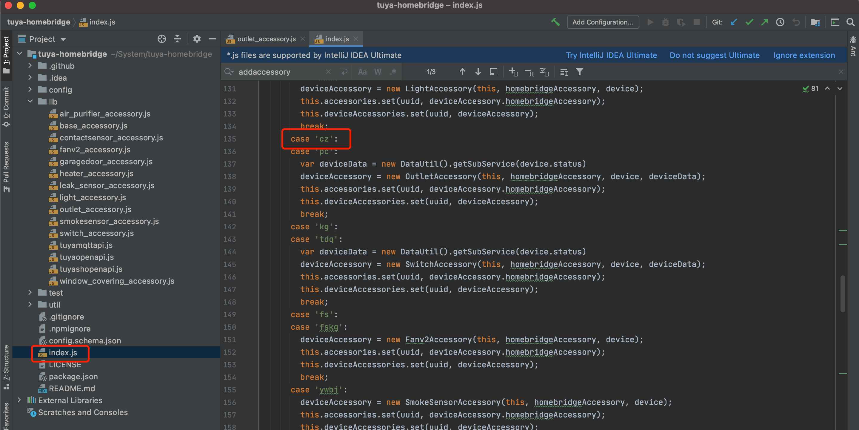Click the search filter funnel icon
Viewport: 859px width, 430px height.
580,72
